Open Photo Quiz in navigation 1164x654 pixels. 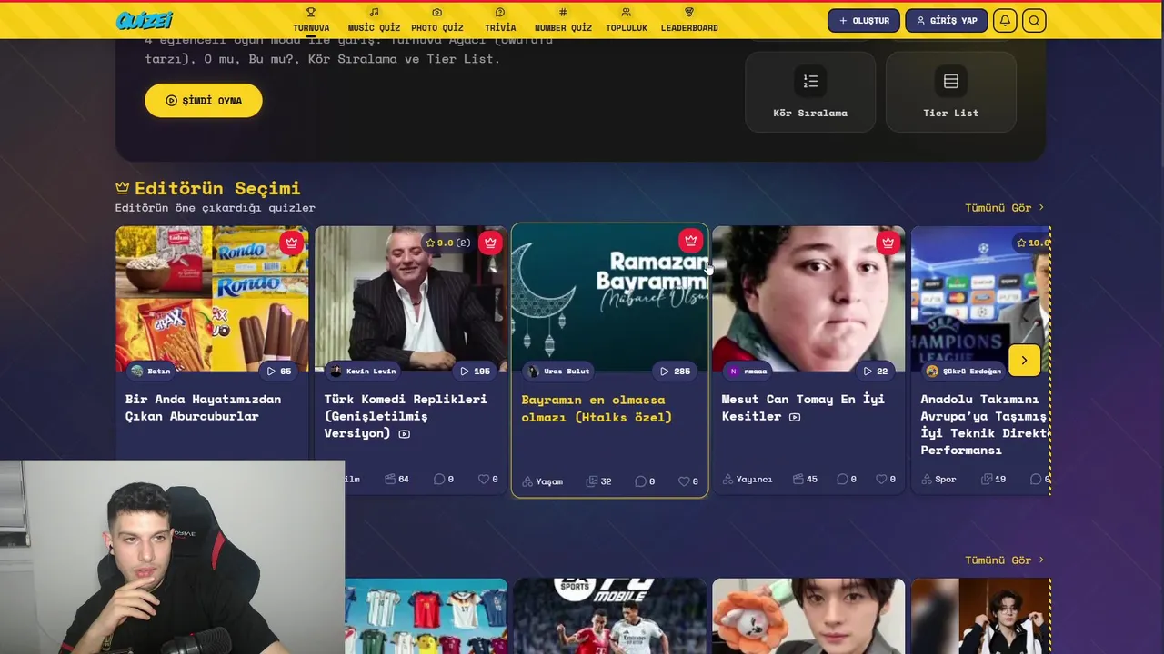[x=437, y=20]
